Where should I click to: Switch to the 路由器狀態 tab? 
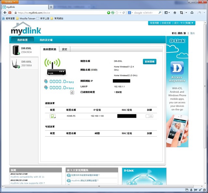(50, 49)
